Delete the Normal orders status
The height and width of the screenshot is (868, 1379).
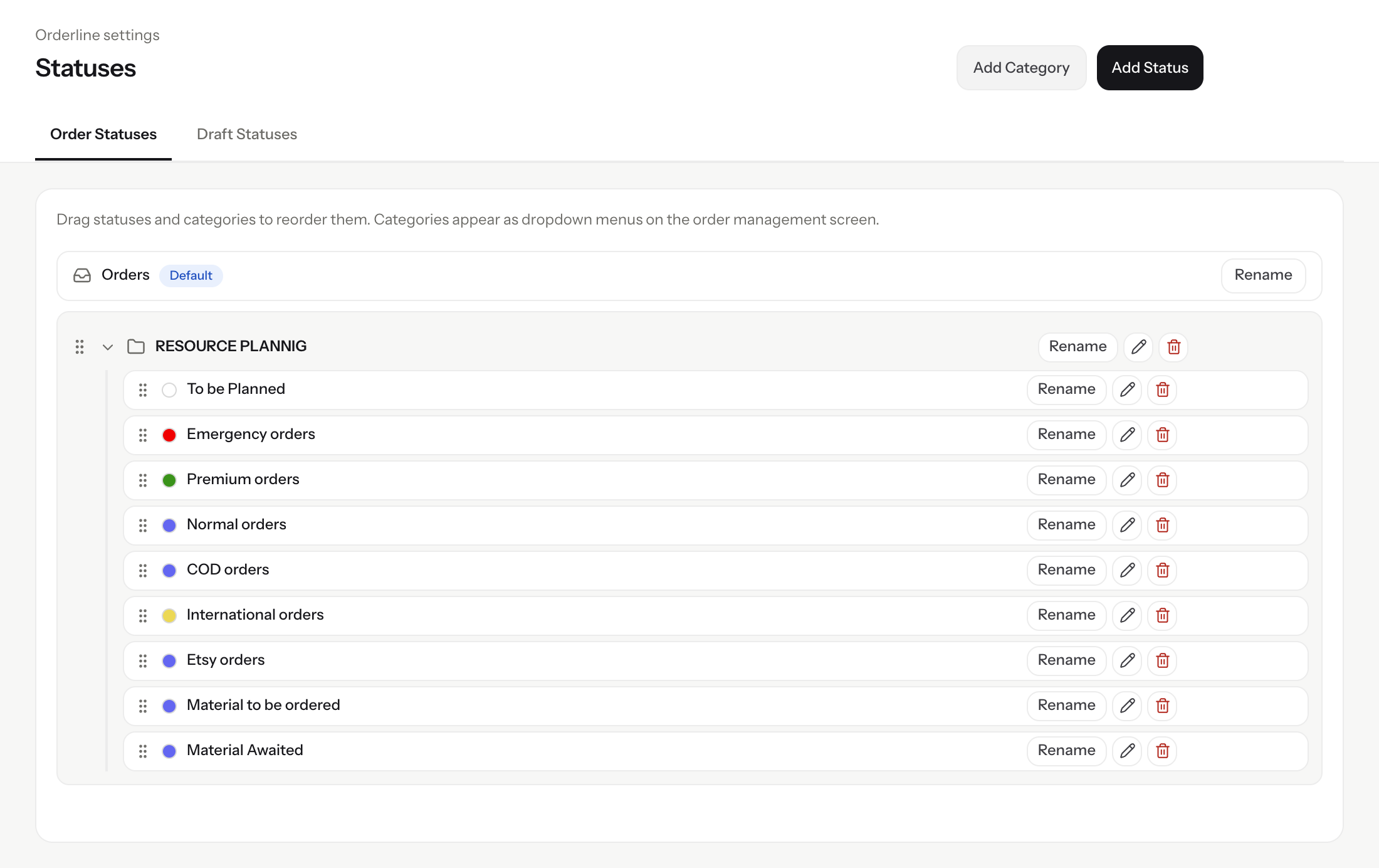[x=1162, y=525]
